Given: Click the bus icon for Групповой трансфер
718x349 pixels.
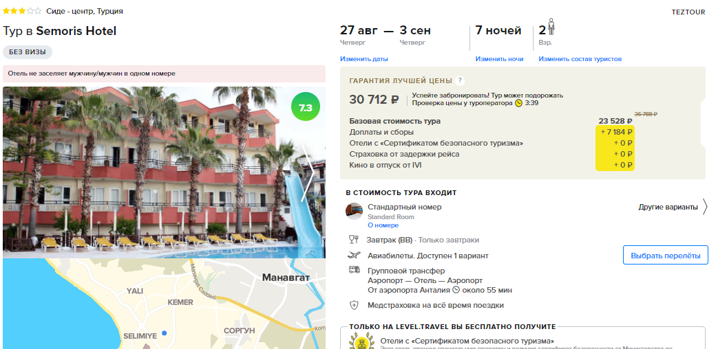Looking at the screenshot, I should [x=354, y=270].
